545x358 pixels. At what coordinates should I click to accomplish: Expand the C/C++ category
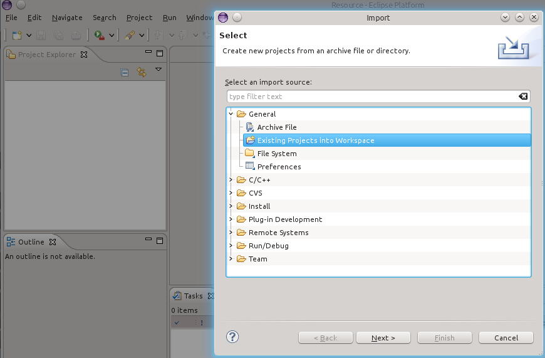tap(231, 180)
